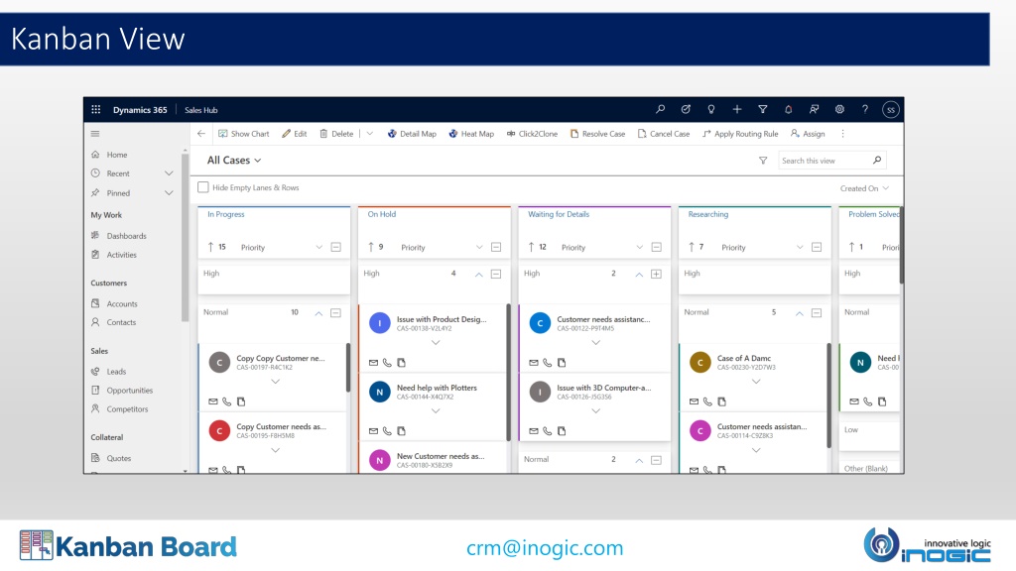Open the lightbulb assistant icon
This screenshot has height=571, width=1016.
(x=710, y=109)
